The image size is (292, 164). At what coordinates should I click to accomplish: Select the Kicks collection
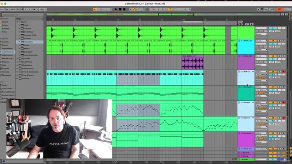click(5, 32)
